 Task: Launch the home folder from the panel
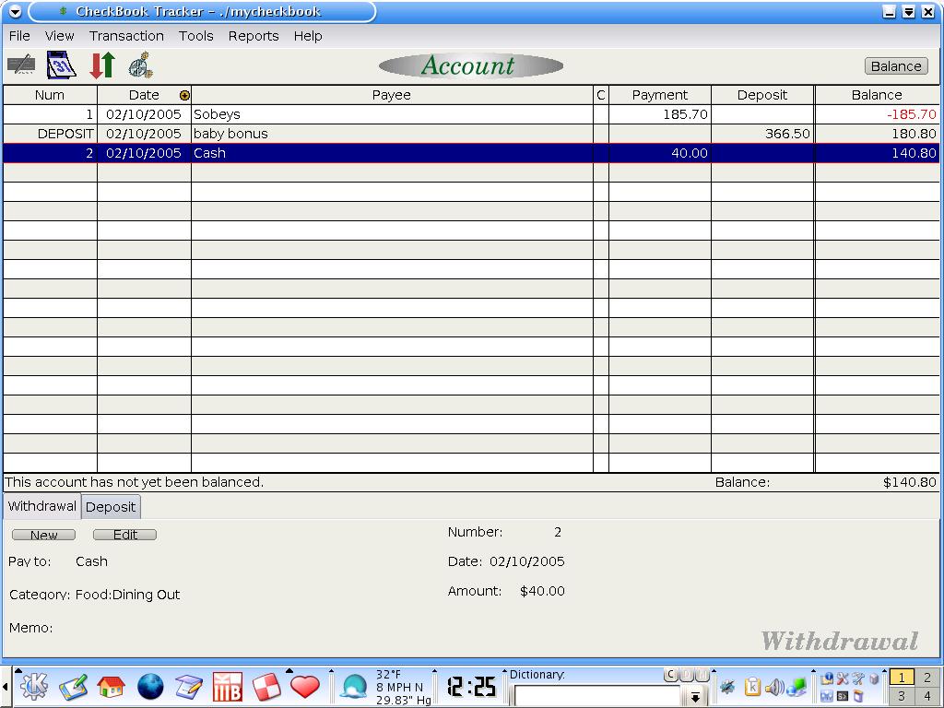pyautogui.click(x=111, y=687)
